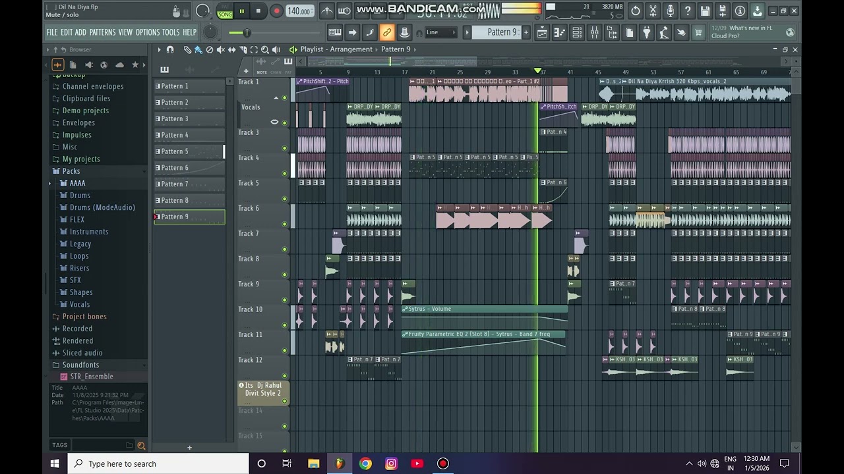Open Chrome from the Windows taskbar
The height and width of the screenshot is (474, 844).
[365, 463]
